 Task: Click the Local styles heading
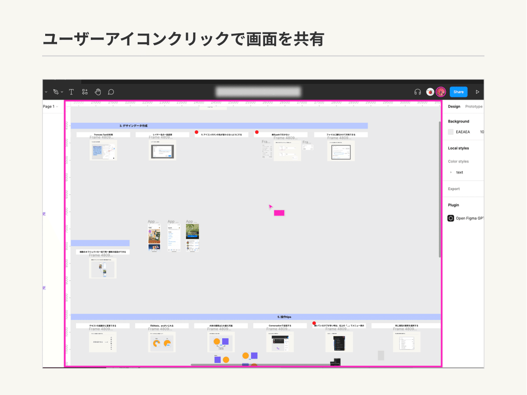458,148
